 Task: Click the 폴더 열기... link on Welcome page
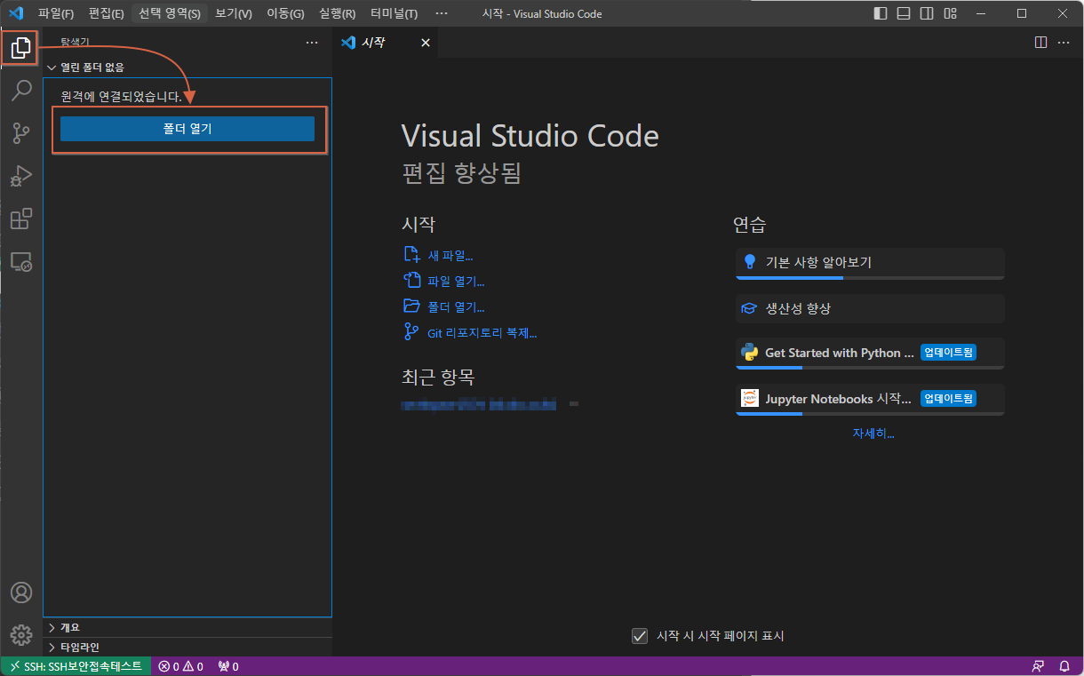point(456,307)
